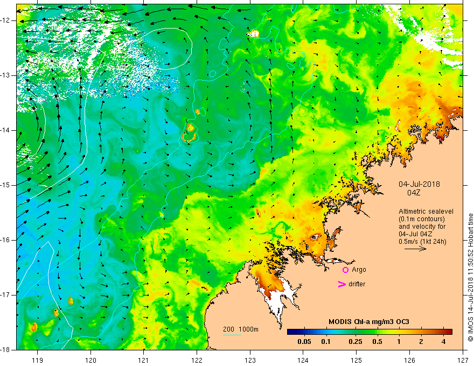Click the IMOS copyright timestamp text

[x=470, y=277]
